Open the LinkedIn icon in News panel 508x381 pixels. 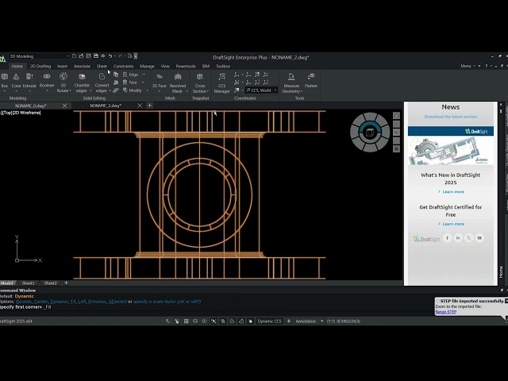pos(458,238)
